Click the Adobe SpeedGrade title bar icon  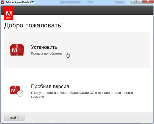point(3,2)
